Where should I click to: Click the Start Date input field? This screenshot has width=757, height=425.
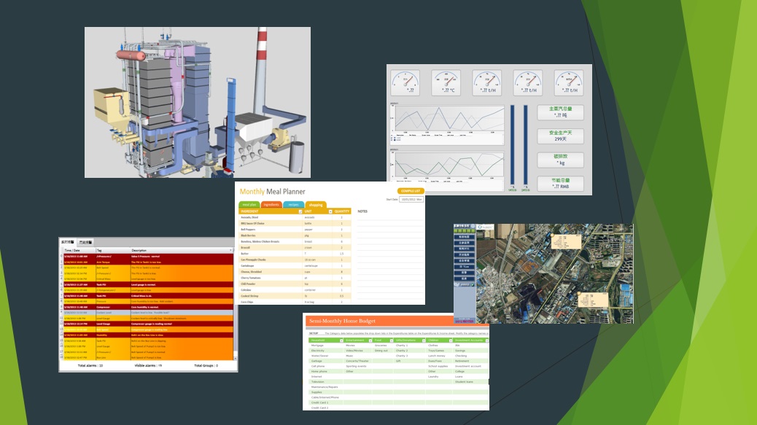410,198
